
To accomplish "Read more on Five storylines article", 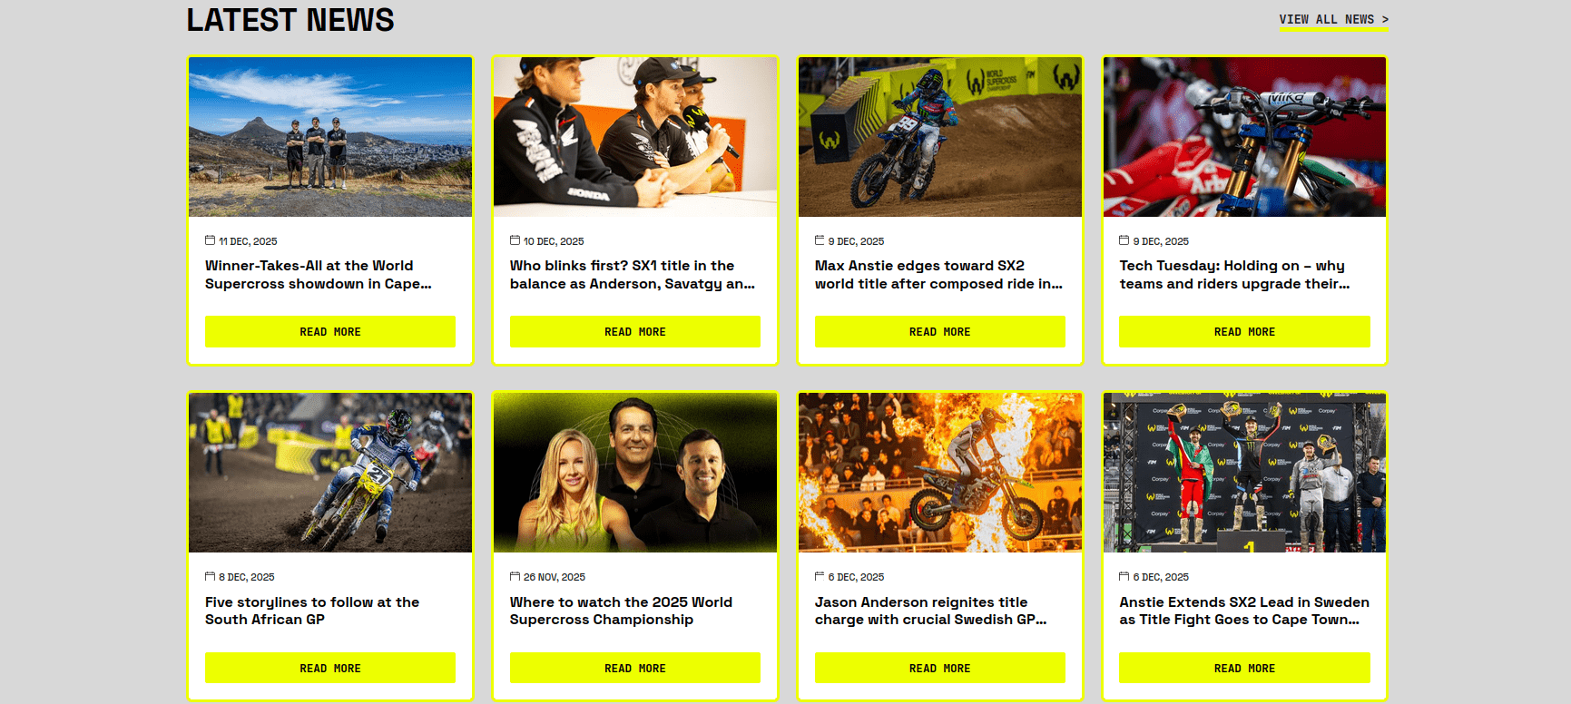I will point(330,668).
